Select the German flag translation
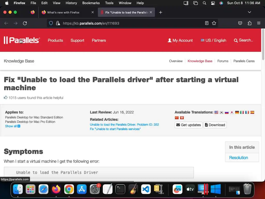265x199 pixels. click(237, 112)
